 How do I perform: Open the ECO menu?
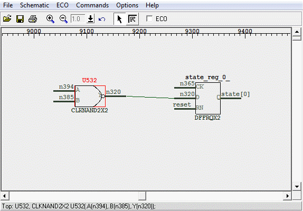tap(62, 5)
